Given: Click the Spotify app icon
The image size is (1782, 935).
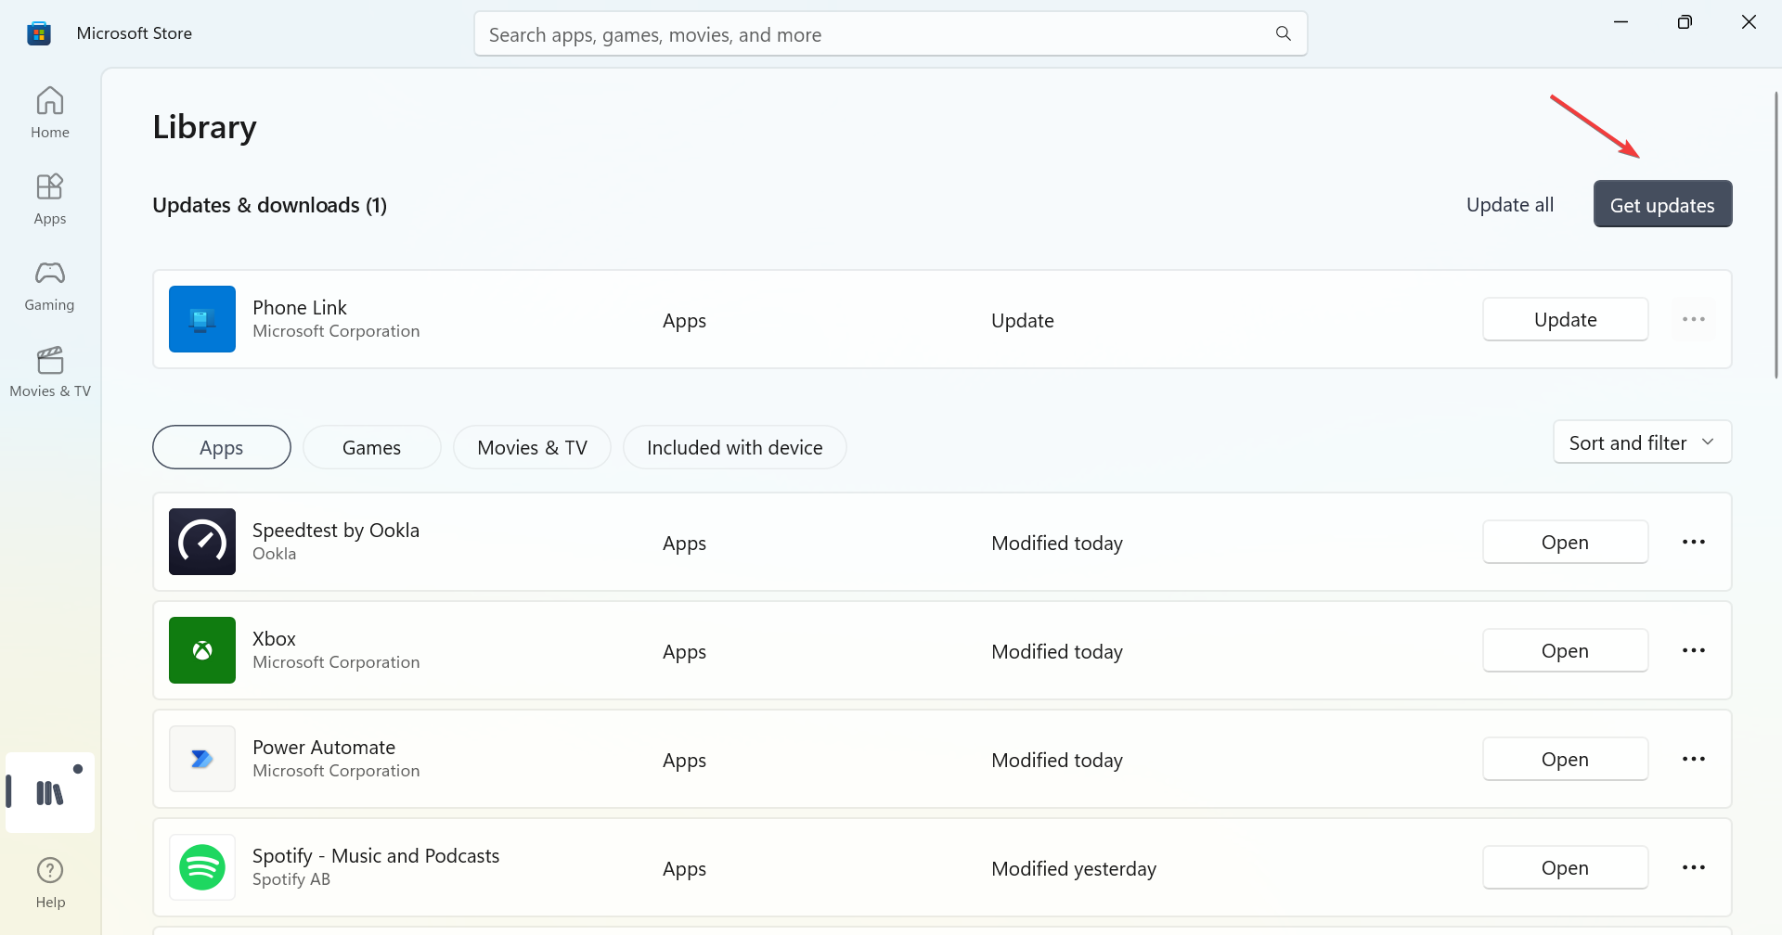Looking at the screenshot, I should 202,867.
